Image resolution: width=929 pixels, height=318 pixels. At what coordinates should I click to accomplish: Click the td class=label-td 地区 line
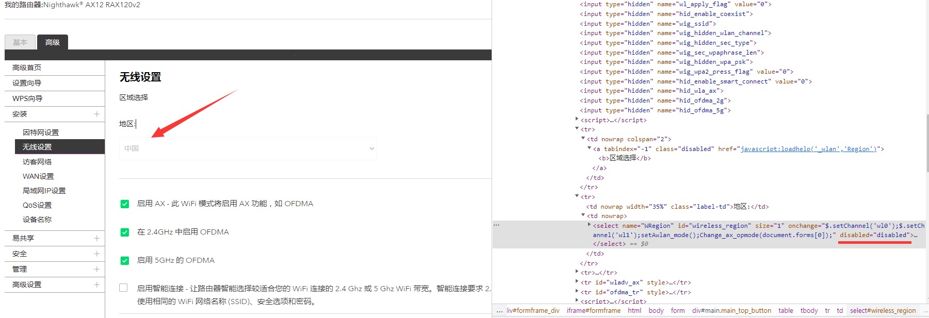click(677, 207)
